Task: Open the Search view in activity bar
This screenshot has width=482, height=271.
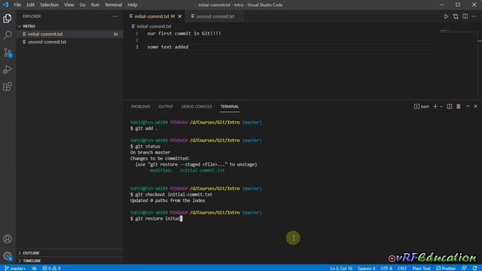Action: pyautogui.click(x=8, y=35)
